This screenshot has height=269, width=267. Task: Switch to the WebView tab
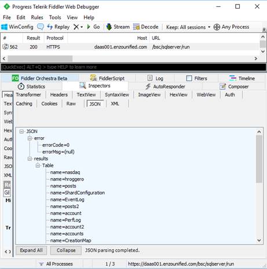coord(206,95)
